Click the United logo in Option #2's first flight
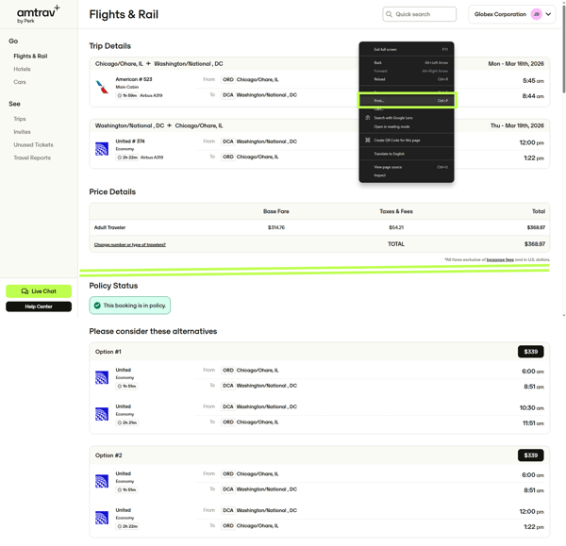 coord(102,481)
